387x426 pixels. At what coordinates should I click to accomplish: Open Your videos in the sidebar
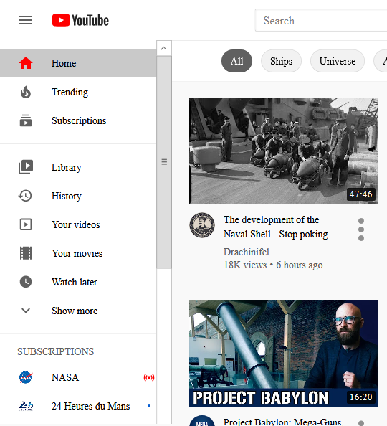(x=78, y=224)
